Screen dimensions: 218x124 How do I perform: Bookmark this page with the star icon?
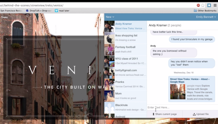(x=203, y=5)
